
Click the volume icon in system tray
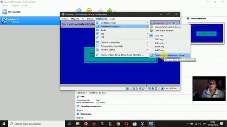(200, 124)
